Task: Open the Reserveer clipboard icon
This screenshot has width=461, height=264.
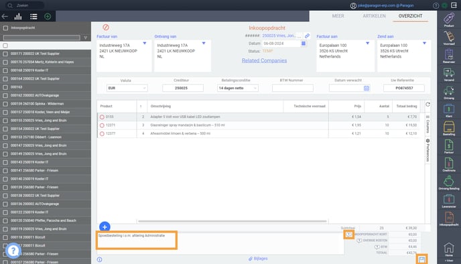Action: click(449, 55)
